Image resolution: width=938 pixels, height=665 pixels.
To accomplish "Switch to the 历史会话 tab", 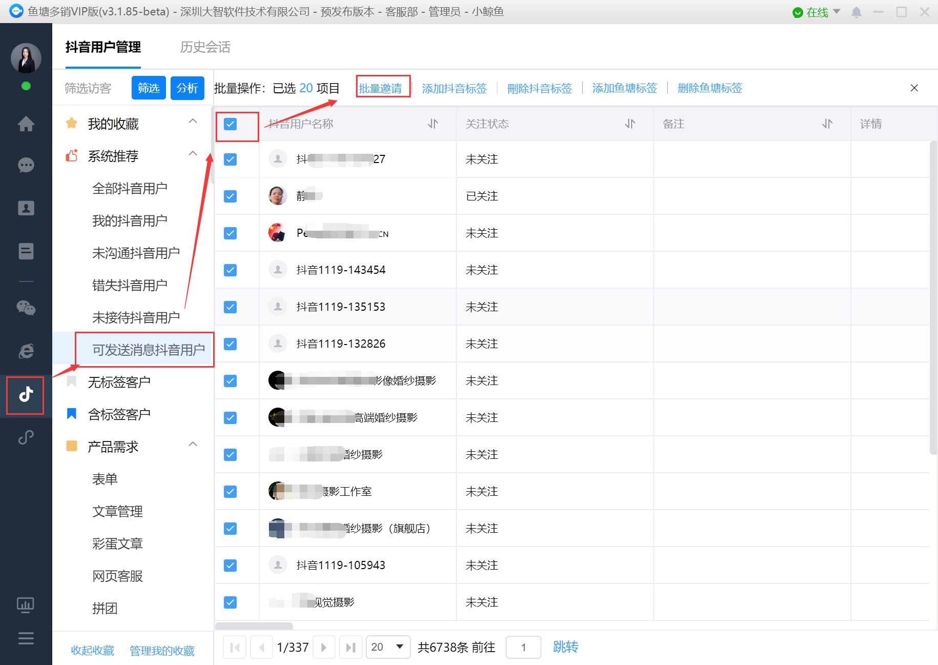I will 205,47.
